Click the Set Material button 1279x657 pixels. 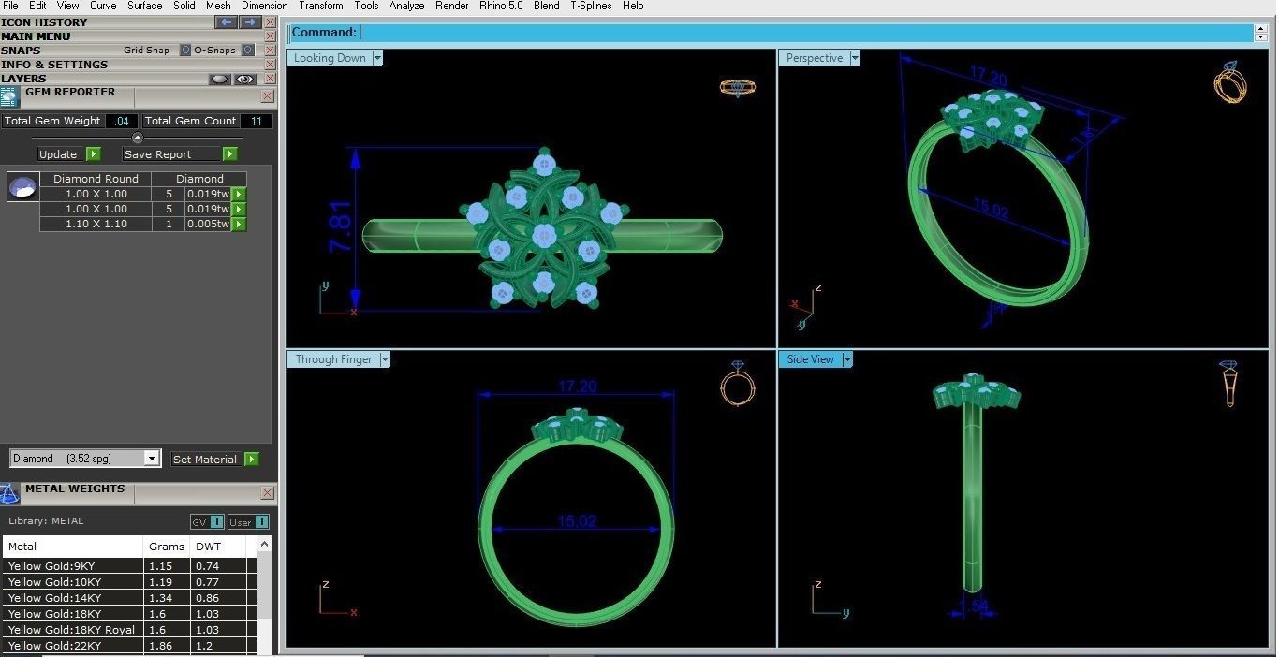[205, 460]
